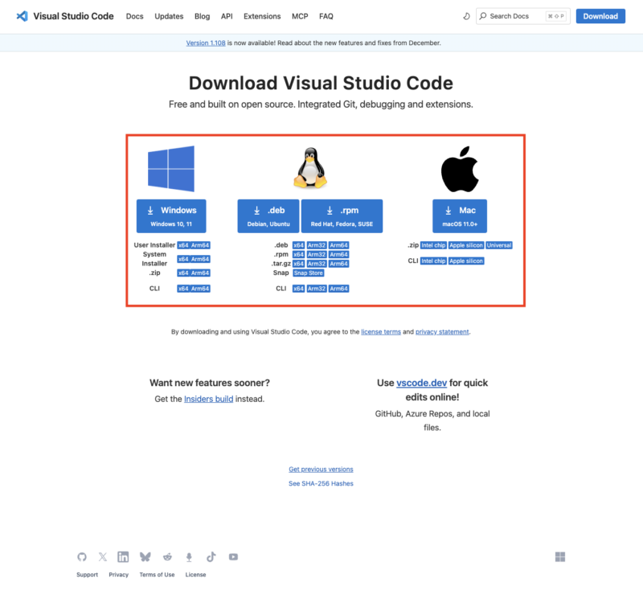Open the Snap Store link
The width and height of the screenshot is (643, 591).
click(308, 273)
